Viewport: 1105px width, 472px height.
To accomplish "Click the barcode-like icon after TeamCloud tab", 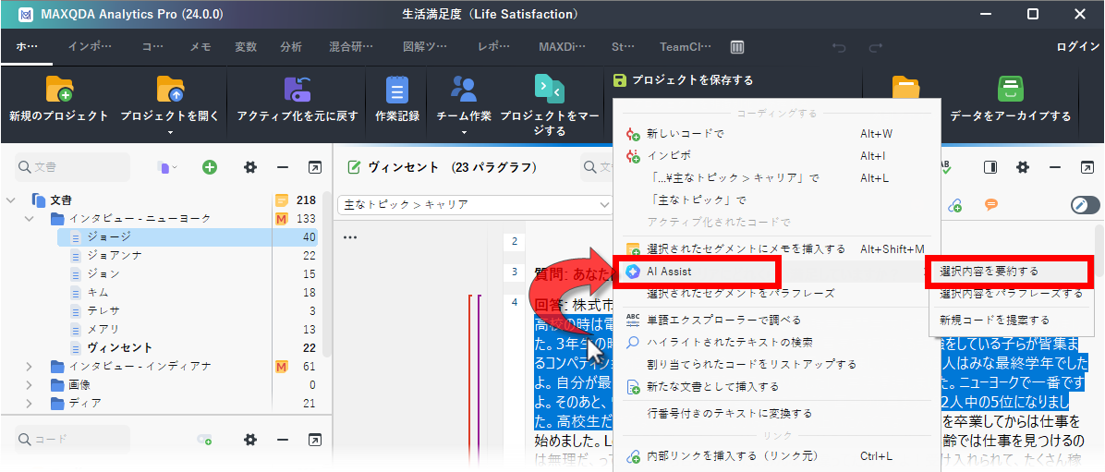I will coord(737,47).
